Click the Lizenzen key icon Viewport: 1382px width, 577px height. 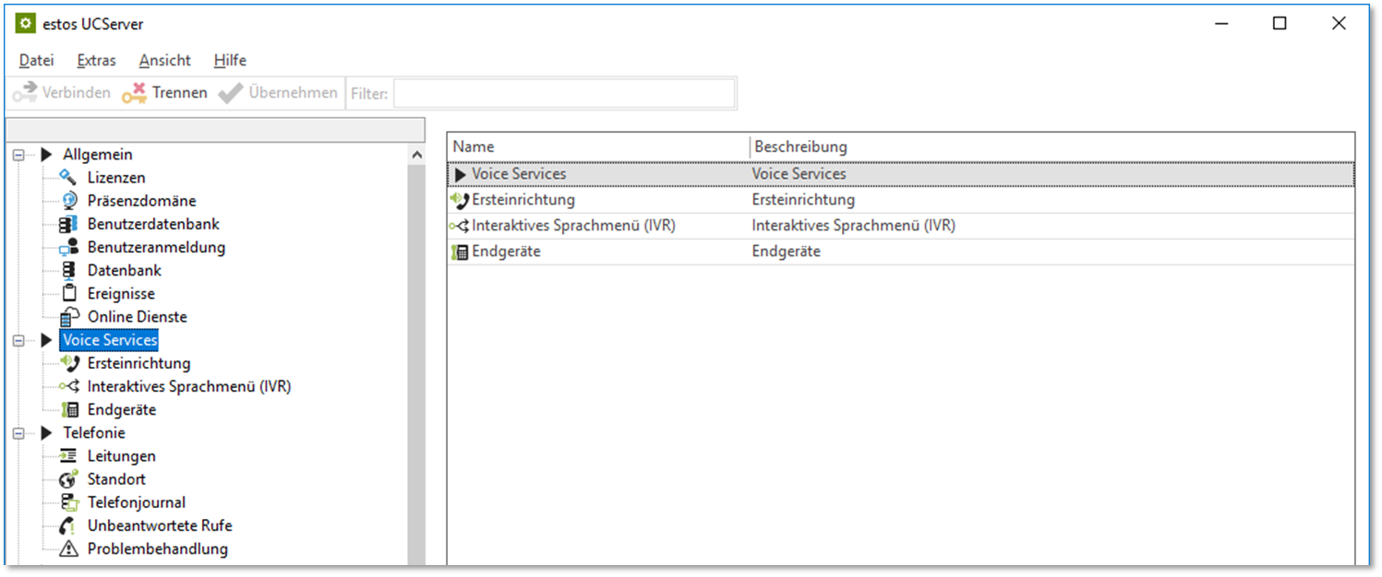tap(68, 178)
